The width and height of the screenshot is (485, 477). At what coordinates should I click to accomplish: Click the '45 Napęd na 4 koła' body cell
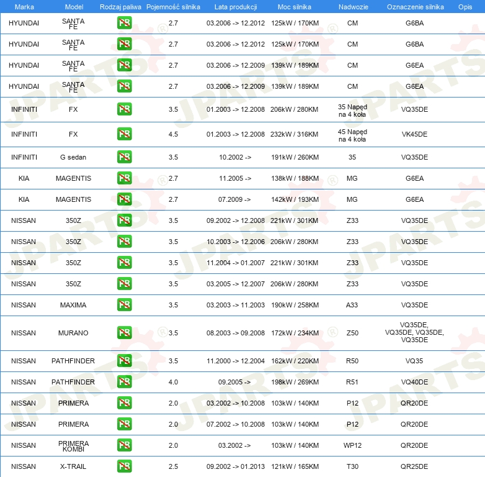(352, 135)
